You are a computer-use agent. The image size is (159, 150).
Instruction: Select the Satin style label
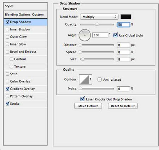coord(14,74)
